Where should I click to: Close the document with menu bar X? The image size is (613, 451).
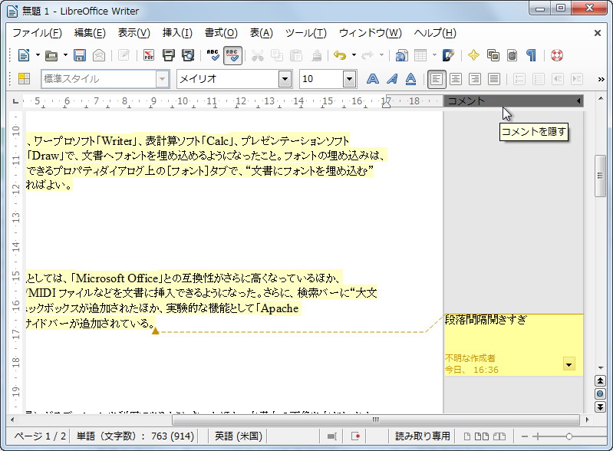(598, 33)
